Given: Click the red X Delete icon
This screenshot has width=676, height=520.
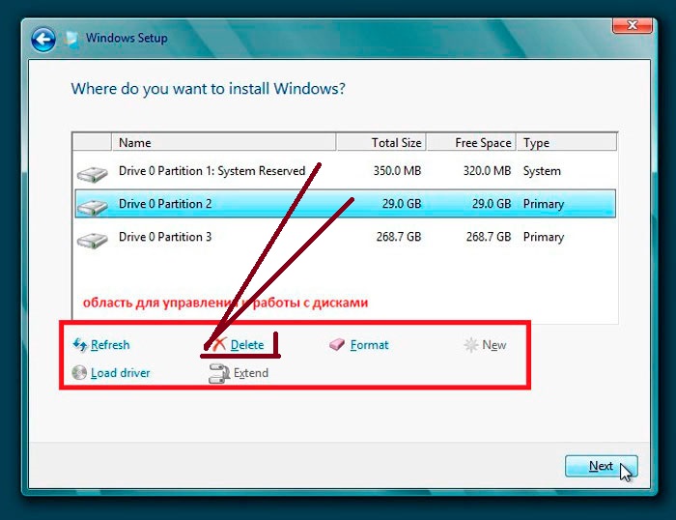Looking at the screenshot, I should [219, 344].
